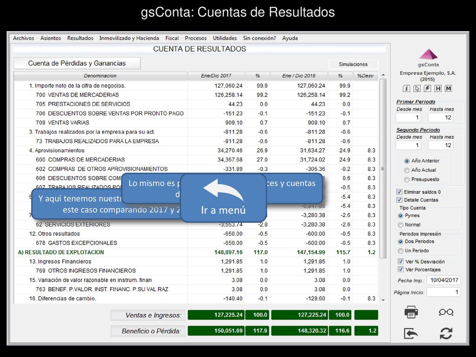Click the Simulaciones button
Image resolution: width=476 pixels, height=357 pixels.
353,64
